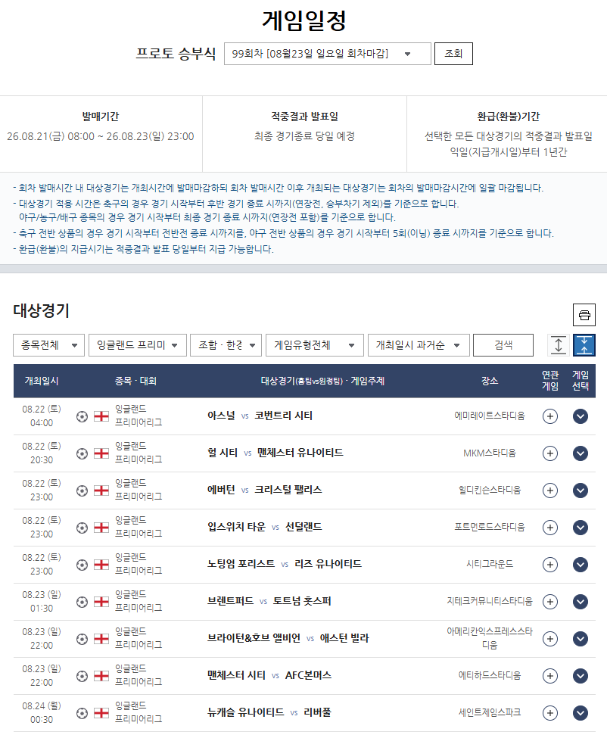Open the 조합 · 한경 dropdown

[226, 345]
